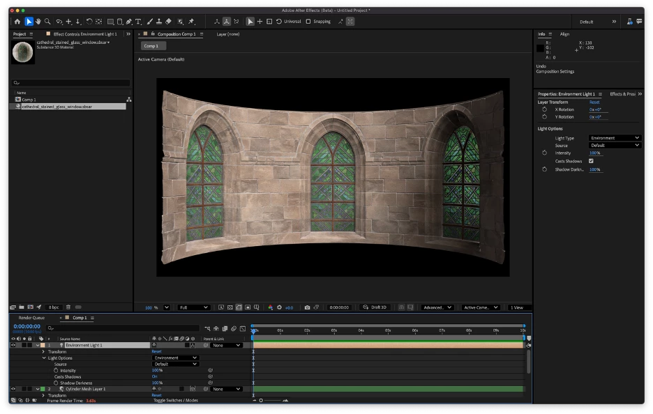Reset the Layer Transform in Properties
Viewport: 653px width, 414px height.
[x=594, y=102]
